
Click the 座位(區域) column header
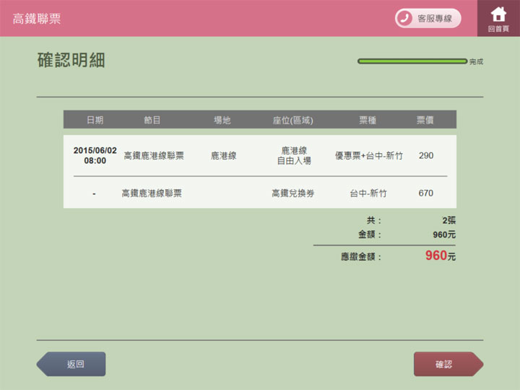pos(293,120)
